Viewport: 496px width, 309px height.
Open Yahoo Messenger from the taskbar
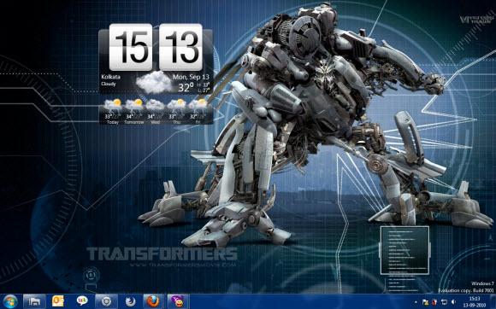click(x=178, y=301)
